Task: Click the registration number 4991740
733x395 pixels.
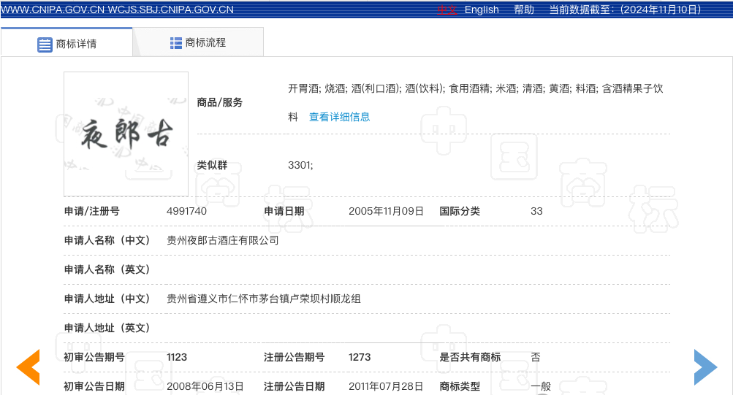Action: [x=186, y=211]
